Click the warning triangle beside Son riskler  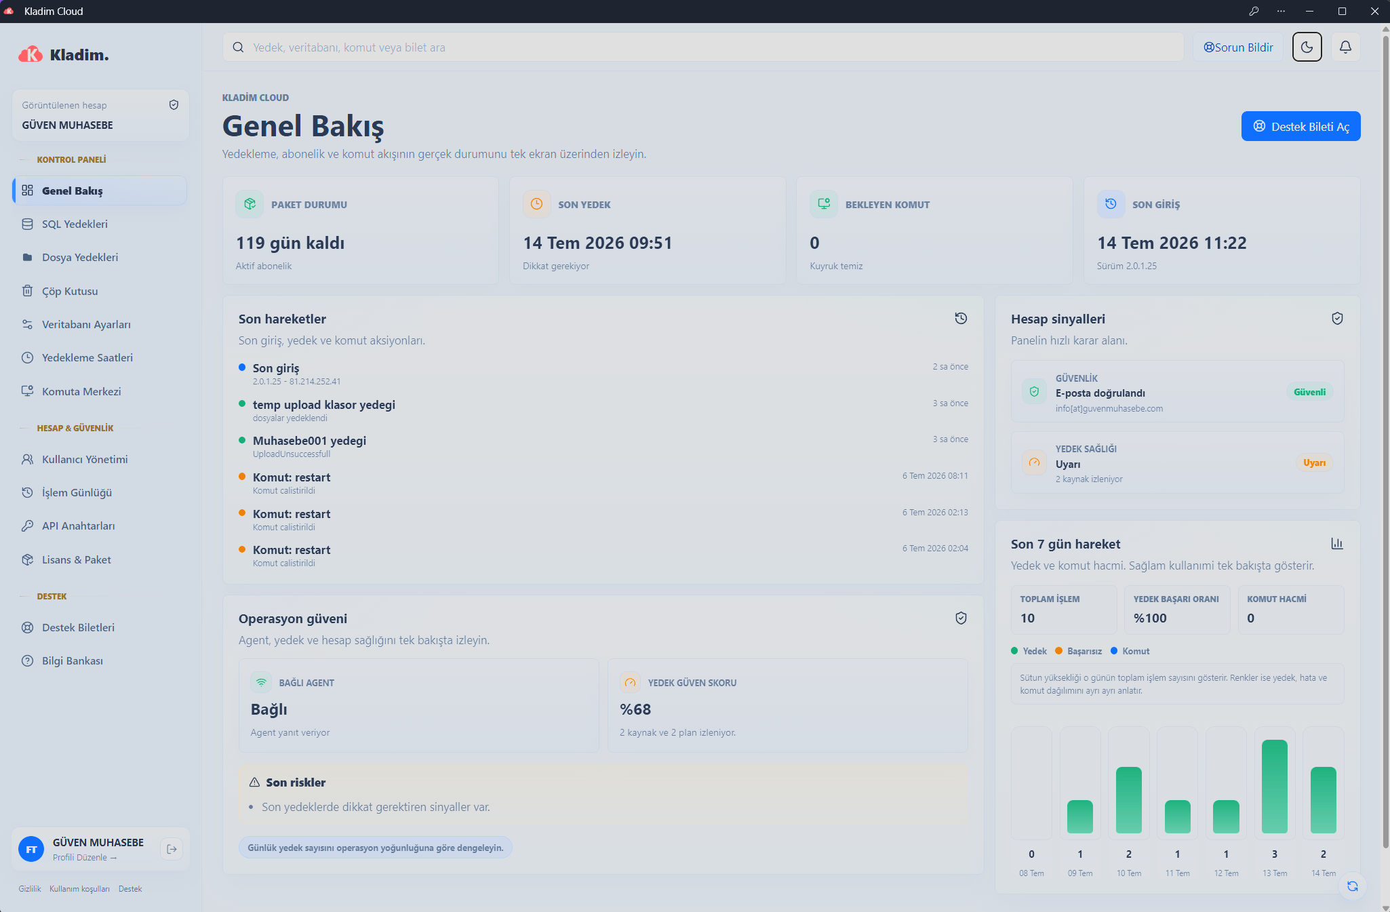254,782
